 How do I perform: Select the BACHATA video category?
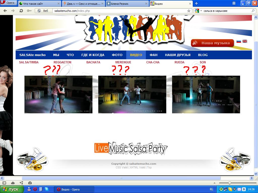[x=93, y=62]
